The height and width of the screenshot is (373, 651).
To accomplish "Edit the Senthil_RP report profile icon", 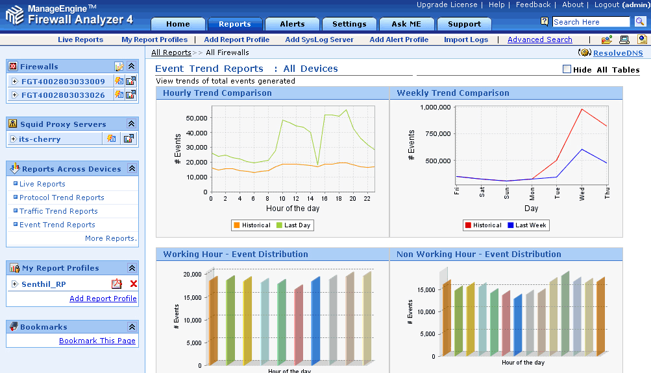I will click(x=117, y=284).
